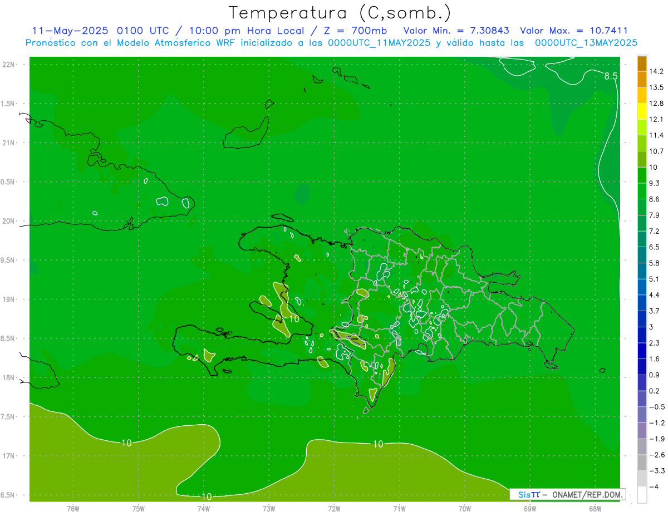Pick the orange swatch between 13.5 and 14.2
Screen dimensions: 668x516
tap(642, 79)
